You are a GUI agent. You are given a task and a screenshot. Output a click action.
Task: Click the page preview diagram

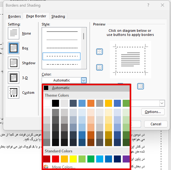pyautogui.click(x=130, y=59)
